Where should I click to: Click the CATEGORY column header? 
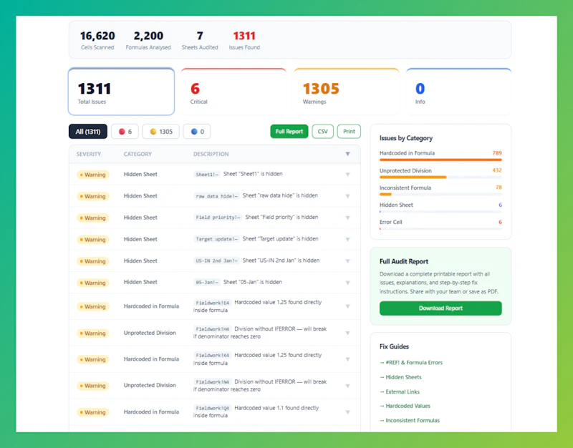click(138, 154)
